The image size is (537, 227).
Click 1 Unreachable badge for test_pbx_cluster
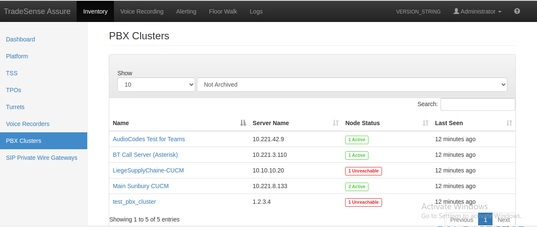click(363, 202)
